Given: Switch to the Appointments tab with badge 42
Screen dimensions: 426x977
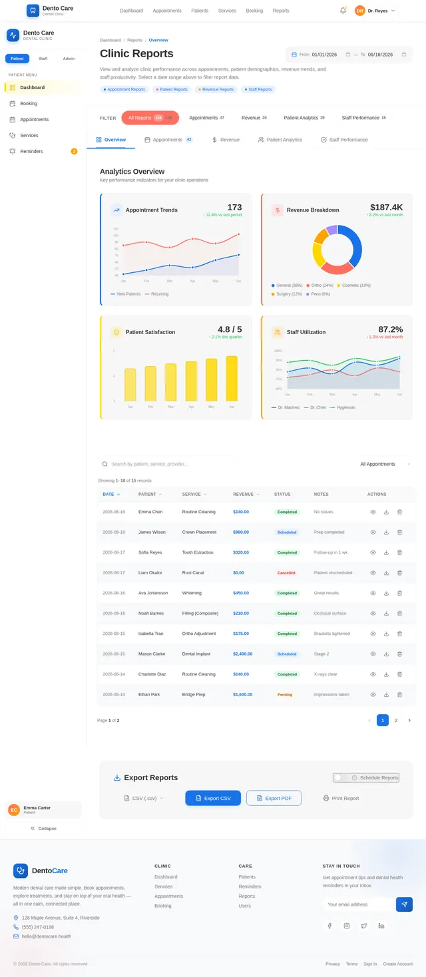Looking at the screenshot, I should (169, 140).
